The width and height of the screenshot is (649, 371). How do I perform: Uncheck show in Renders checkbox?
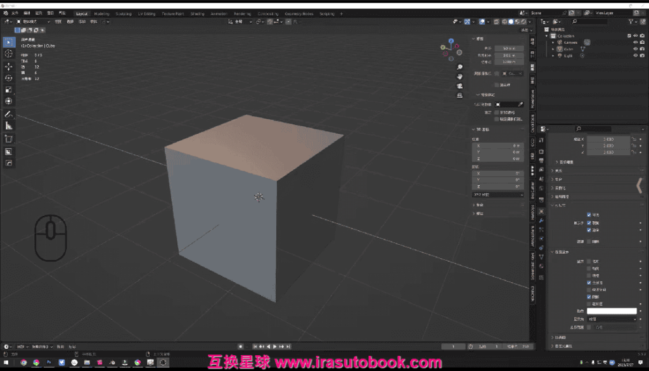(x=589, y=230)
